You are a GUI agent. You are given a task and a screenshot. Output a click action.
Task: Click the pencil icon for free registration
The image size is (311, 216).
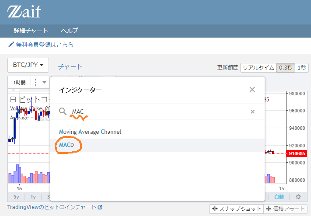coord(11,45)
